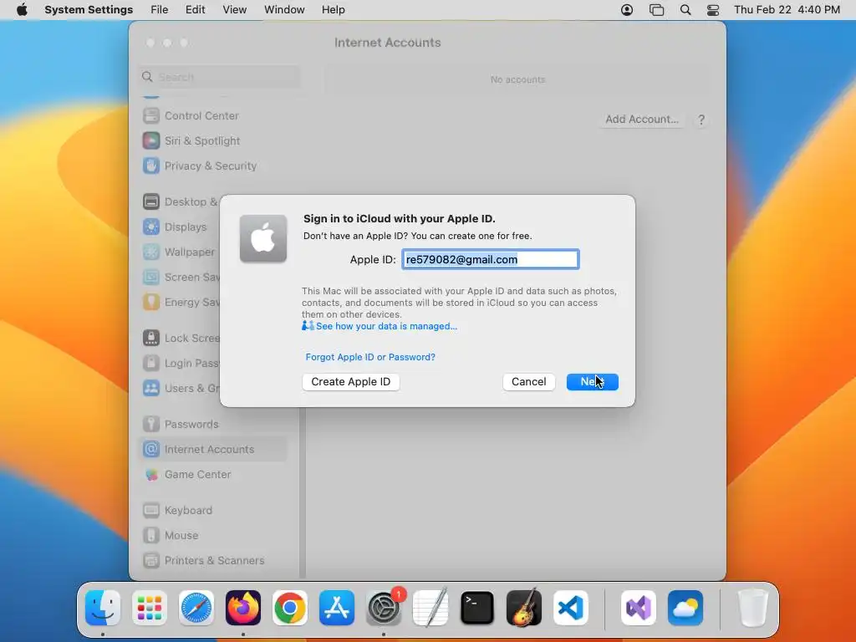Click the Next button
The image size is (856, 642).
point(593,382)
